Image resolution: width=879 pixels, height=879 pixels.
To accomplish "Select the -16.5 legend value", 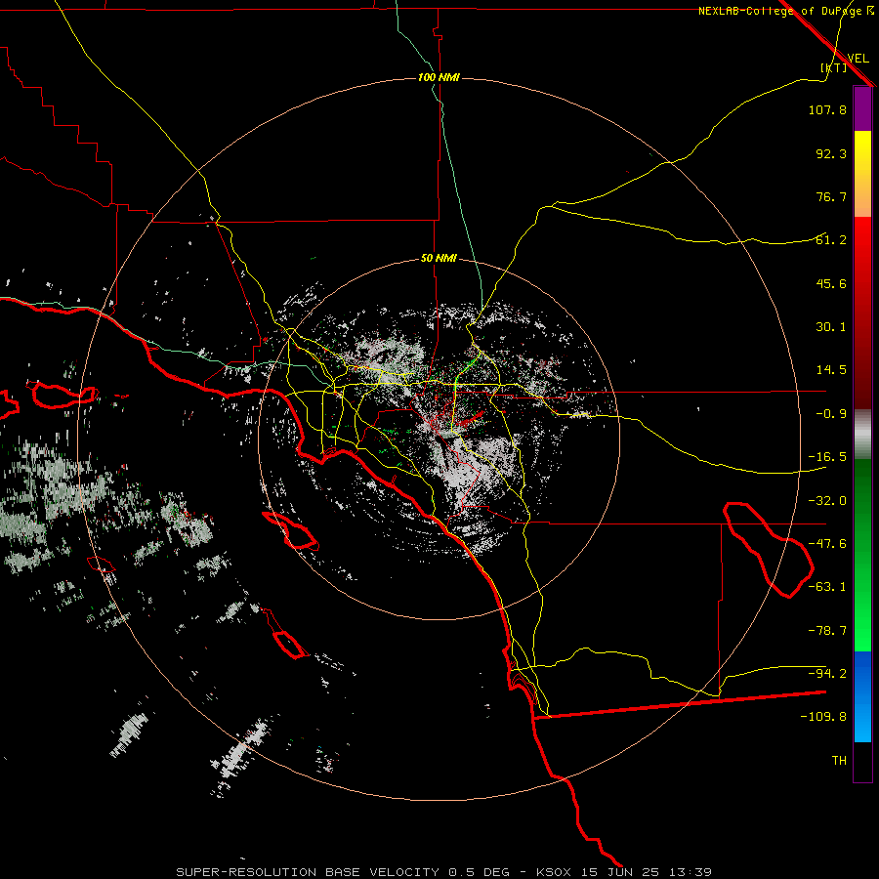I will (827, 457).
